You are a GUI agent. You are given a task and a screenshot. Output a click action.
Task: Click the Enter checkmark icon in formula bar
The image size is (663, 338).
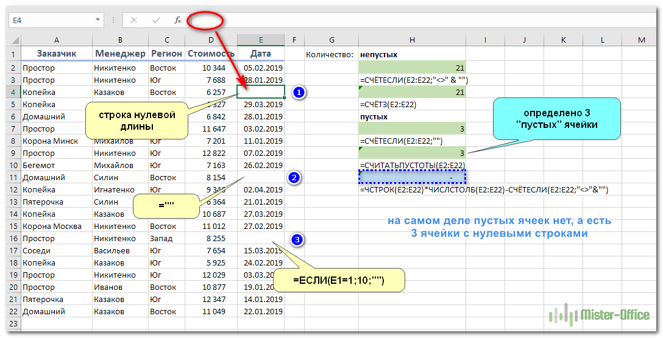(x=156, y=20)
